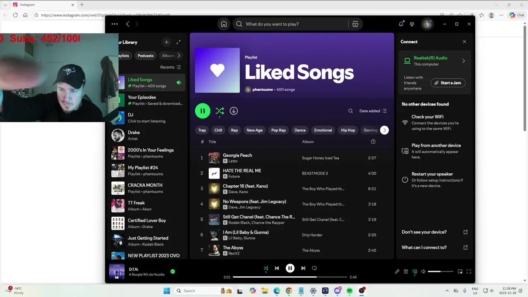Click the Start a Jam button
528x297 pixels.
click(x=448, y=83)
